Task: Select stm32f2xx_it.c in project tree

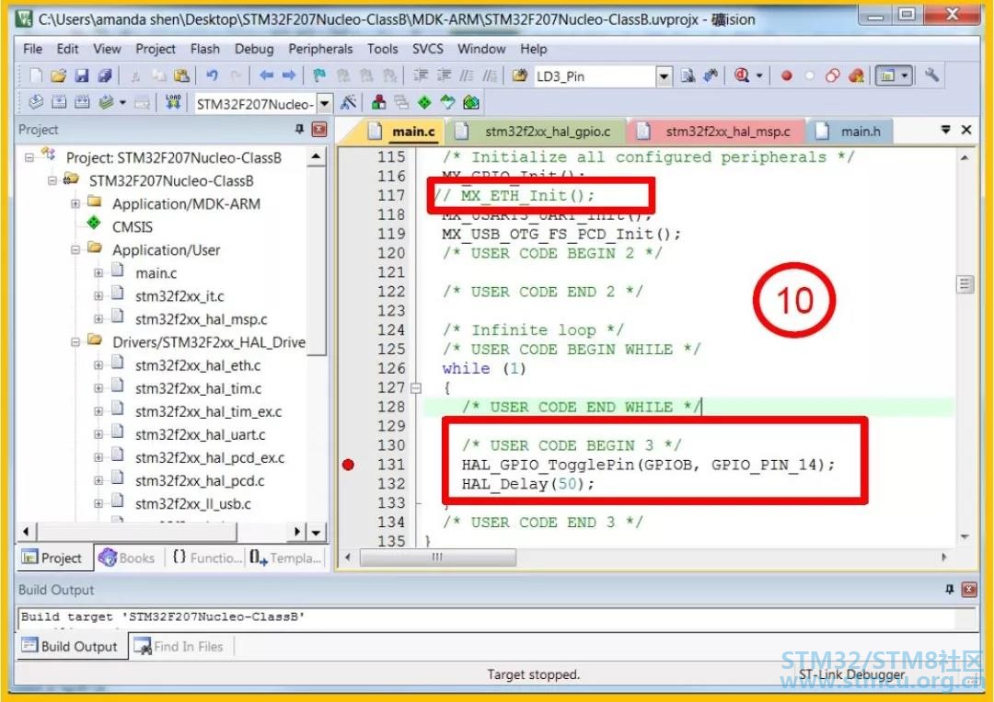Action: (x=179, y=296)
